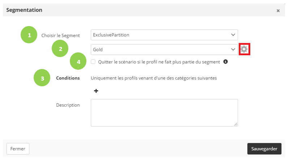Click the green step 4 badge
This screenshot has height=160, width=289.
click(78, 61)
